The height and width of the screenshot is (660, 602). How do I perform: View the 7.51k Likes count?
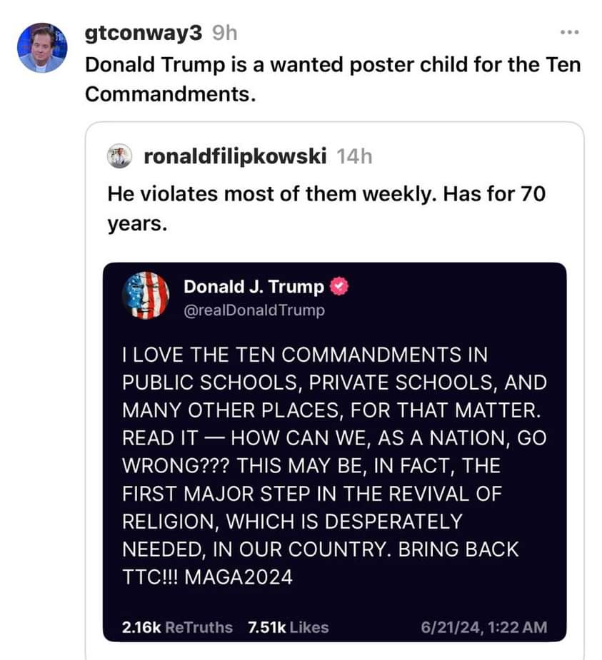289,627
